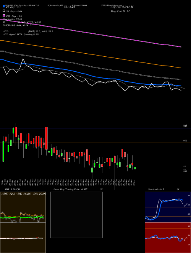Click the magenta 200 Day EMA legend swatch
The width and height of the screenshot is (191, 253).
tap(4, 15)
